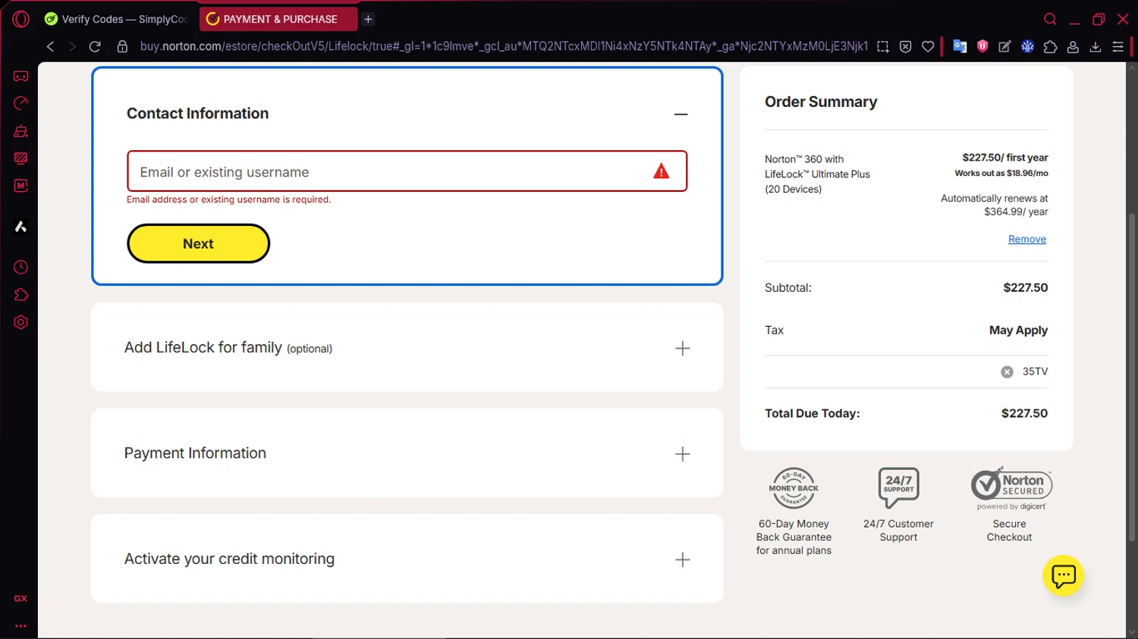This screenshot has width=1138, height=639.
Task: Click the Automatically renews at $364.99 text
Action: (x=995, y=205)
